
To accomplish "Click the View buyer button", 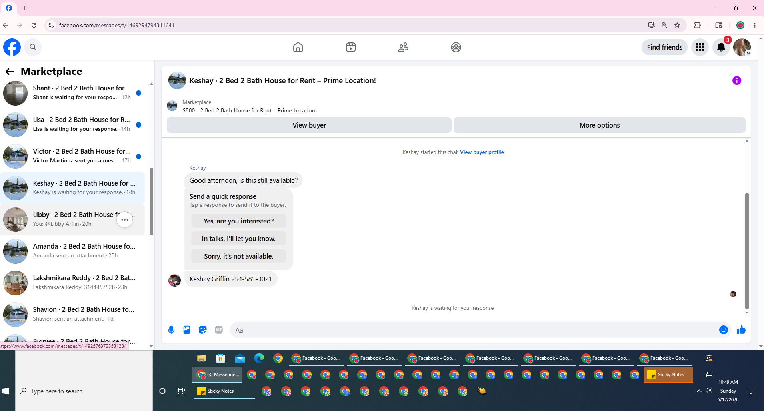I will (x=309, y=125).
